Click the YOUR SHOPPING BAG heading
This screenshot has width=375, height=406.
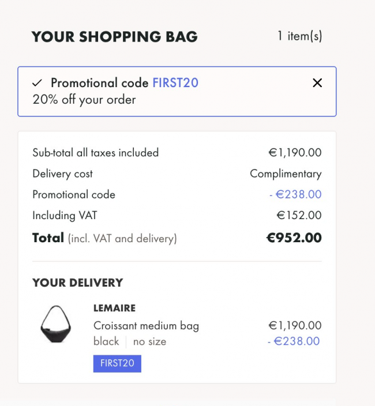(115, 36)
